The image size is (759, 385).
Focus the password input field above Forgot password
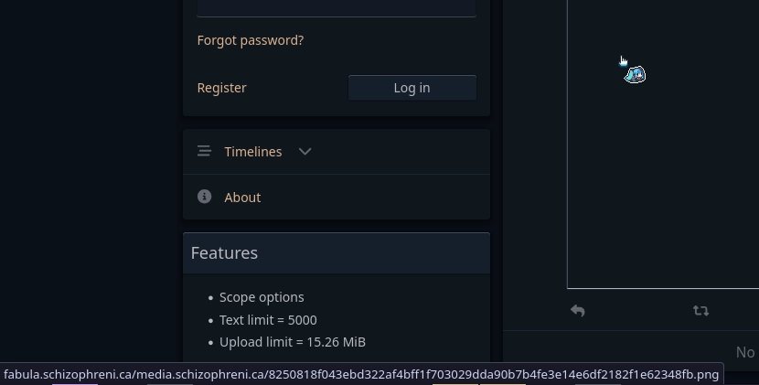pyautogui.click(x=337, y=7)
